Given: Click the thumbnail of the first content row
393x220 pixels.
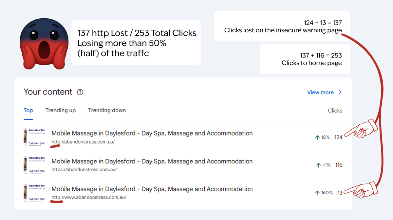Looking at the screenshot, I should click(35, 137).
